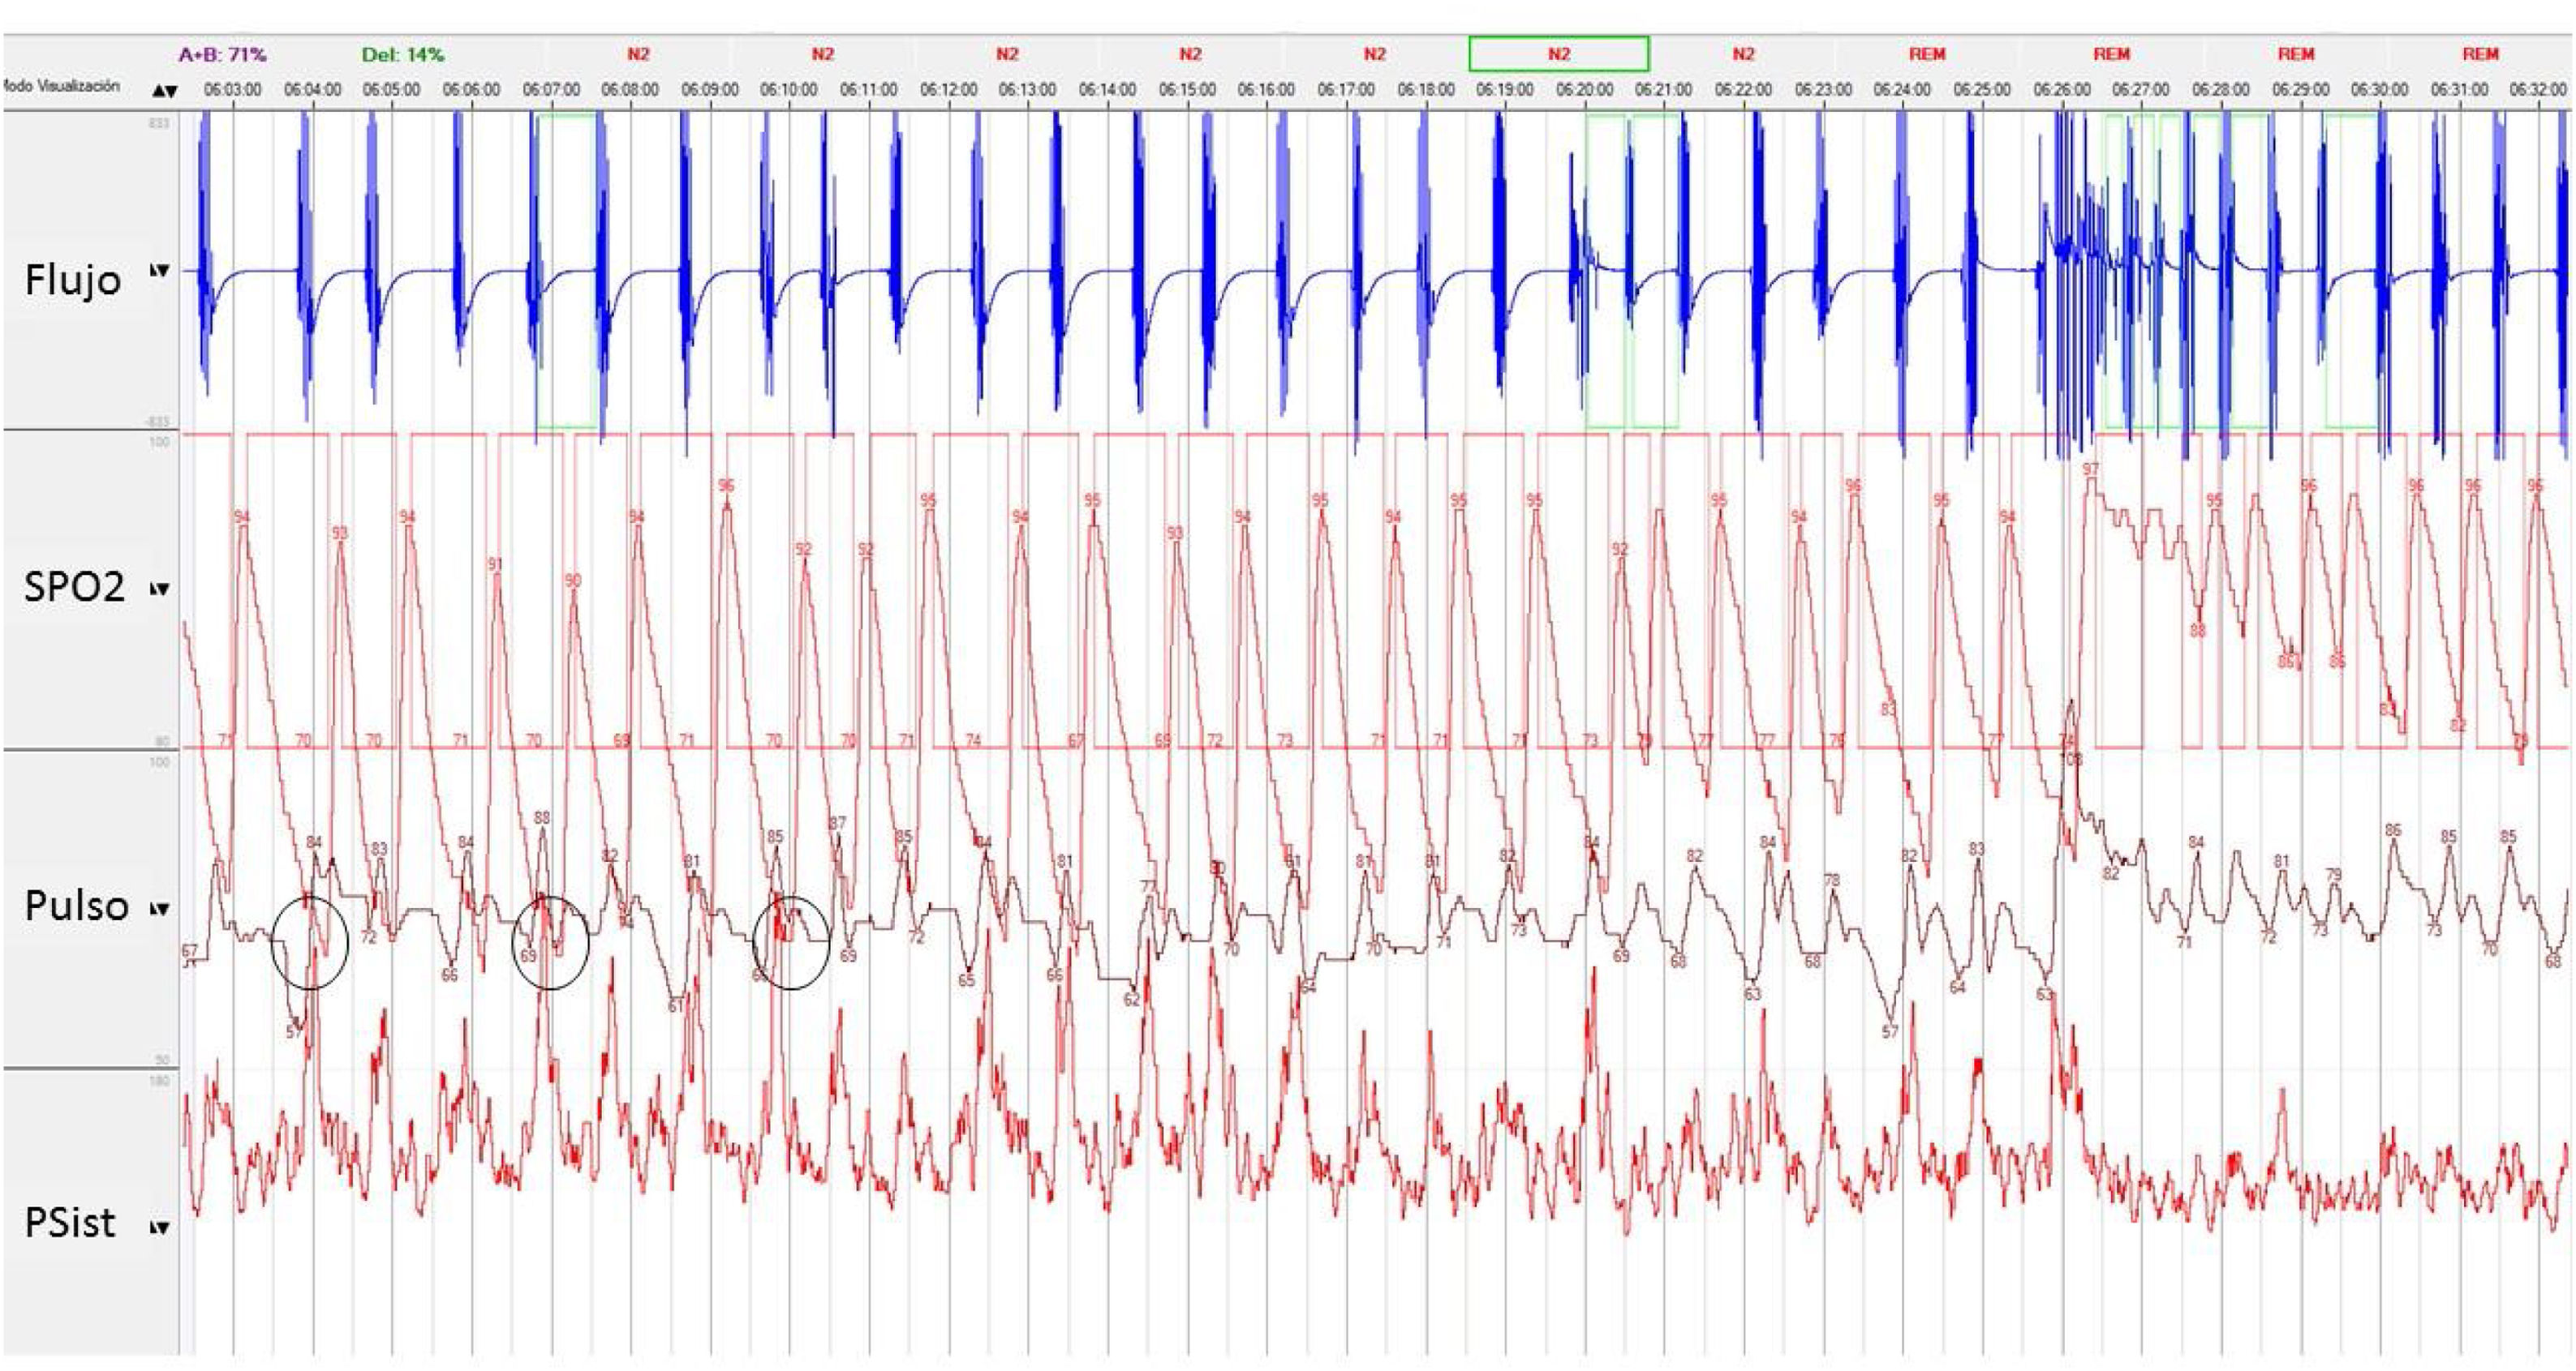Select the first REM epoch label

[1927, 54]
